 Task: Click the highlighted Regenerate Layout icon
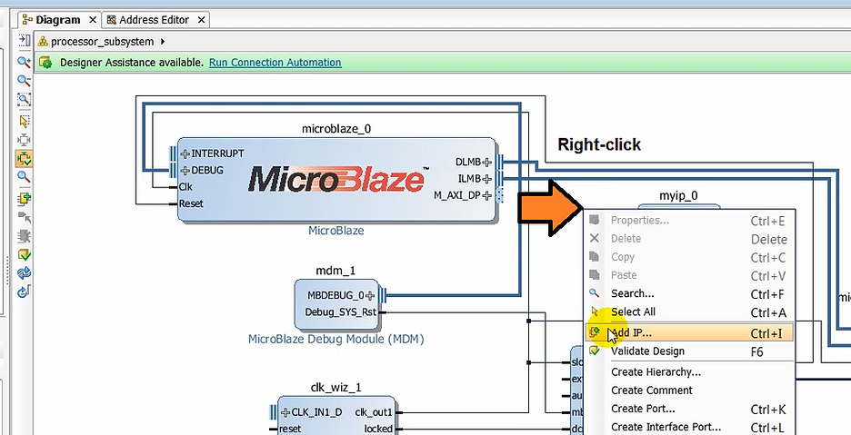click(25, 158)
